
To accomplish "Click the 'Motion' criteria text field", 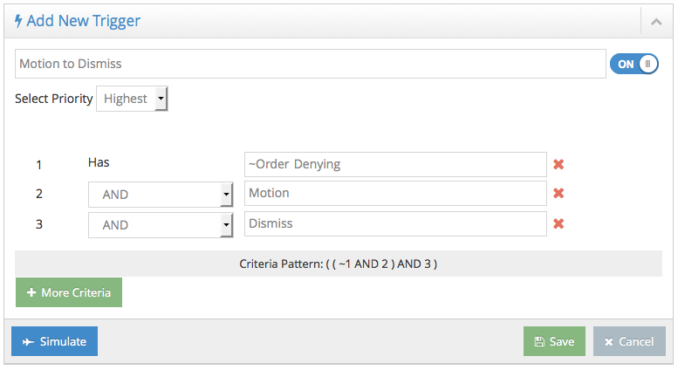I will [x=395, y=194].
